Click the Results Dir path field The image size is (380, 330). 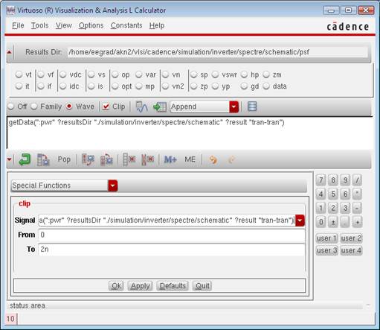tap(217, 52)
